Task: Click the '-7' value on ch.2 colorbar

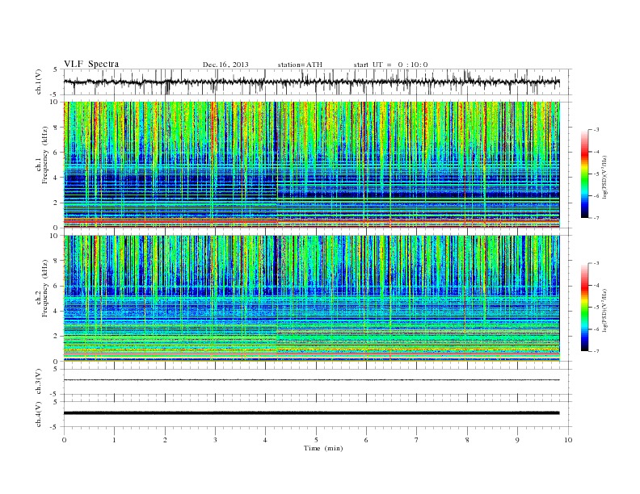Action: pos(596,351)
